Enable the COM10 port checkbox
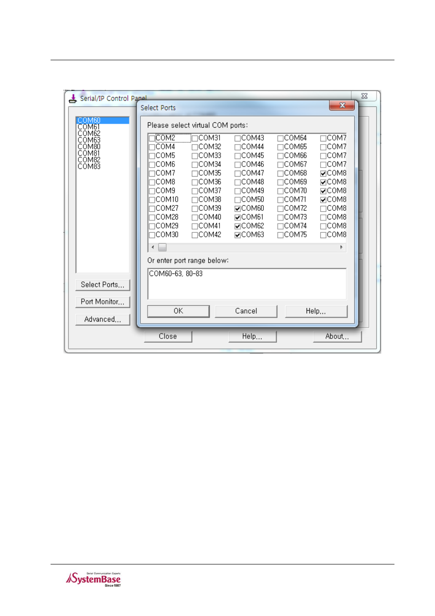The height and width of the screenshot is (616, 435). (x=152, y=200)
